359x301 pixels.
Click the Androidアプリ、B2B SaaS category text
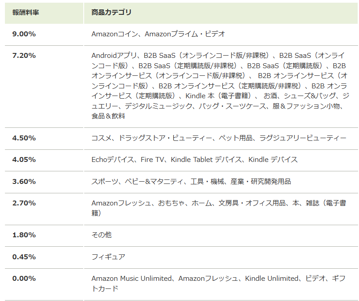221,86
